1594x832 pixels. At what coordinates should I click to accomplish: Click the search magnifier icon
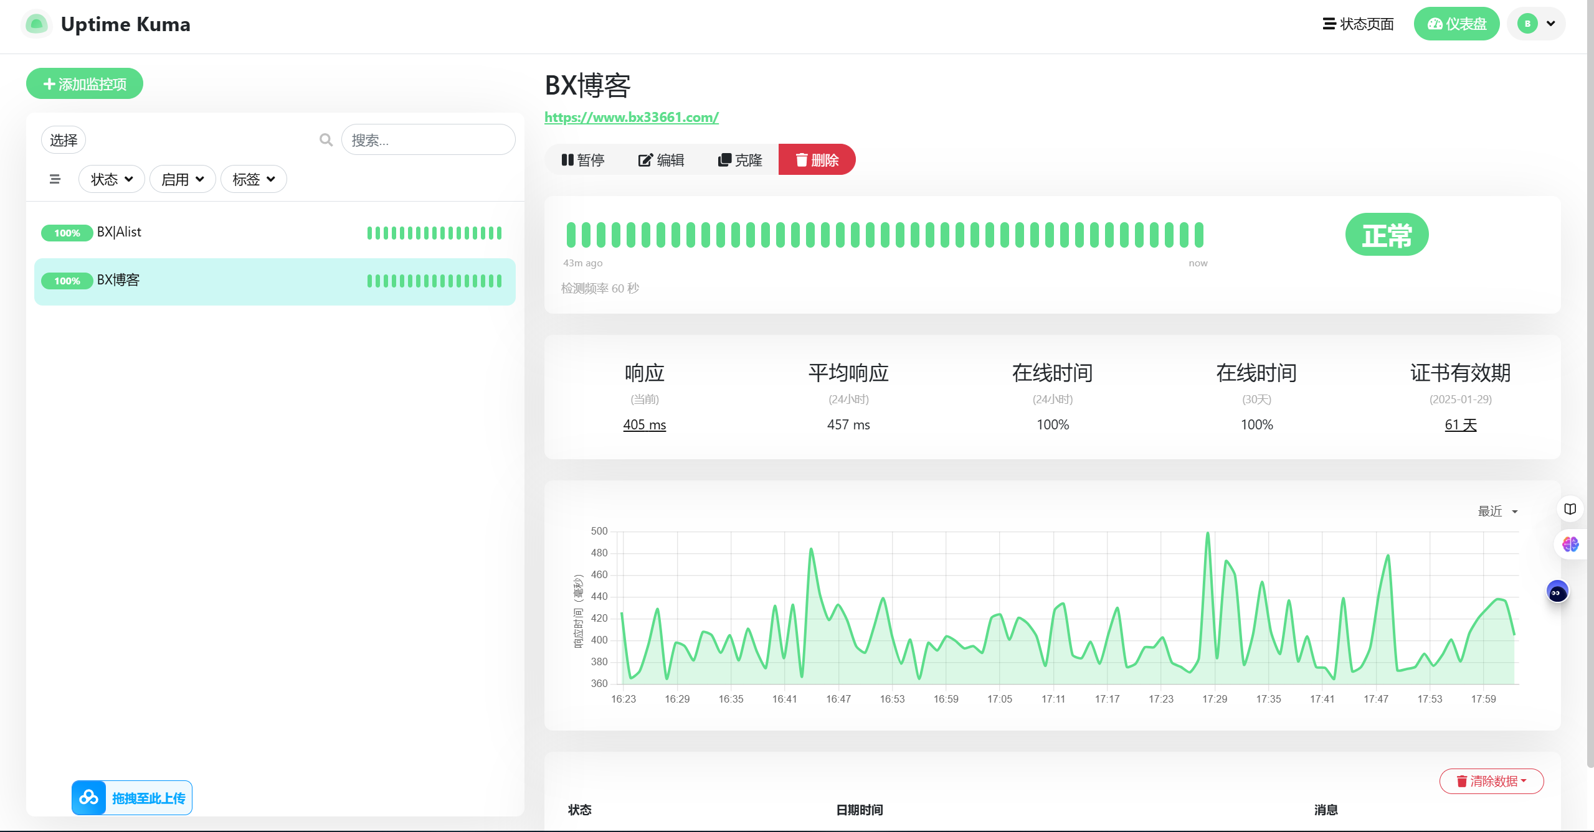coord(326,140)
